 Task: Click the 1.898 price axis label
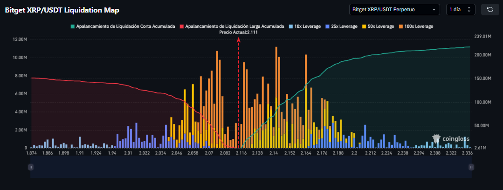click(x=63, y=153)
